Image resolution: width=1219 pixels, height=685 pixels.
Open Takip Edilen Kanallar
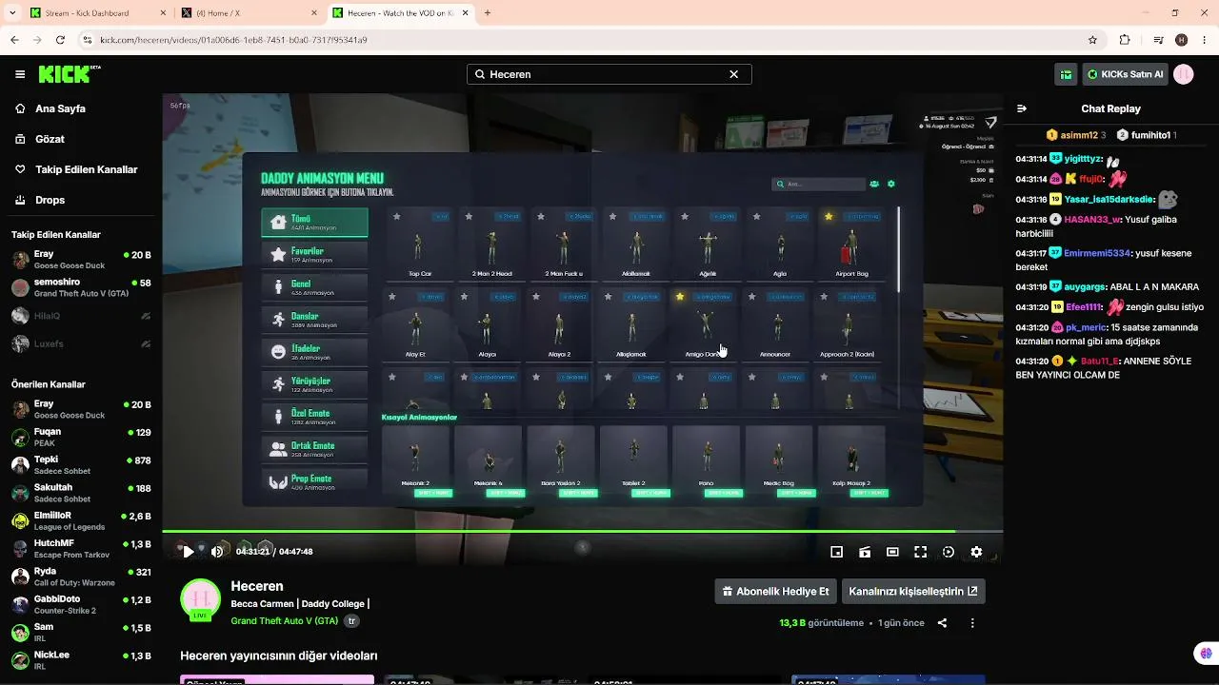pos(87,169)
